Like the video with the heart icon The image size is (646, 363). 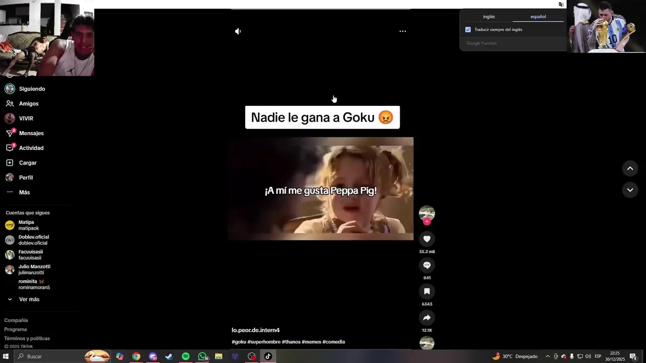tap(427, 239)
